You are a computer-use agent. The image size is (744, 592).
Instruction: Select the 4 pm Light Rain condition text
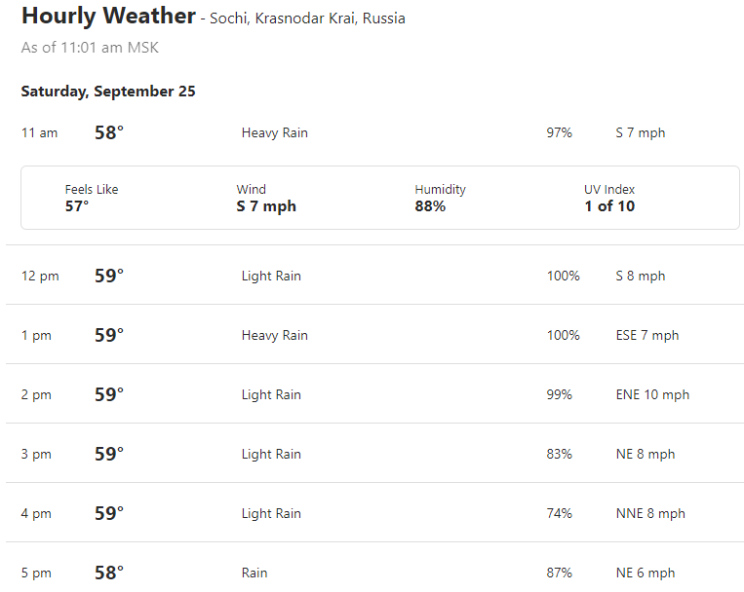click(x=271, y=513)
